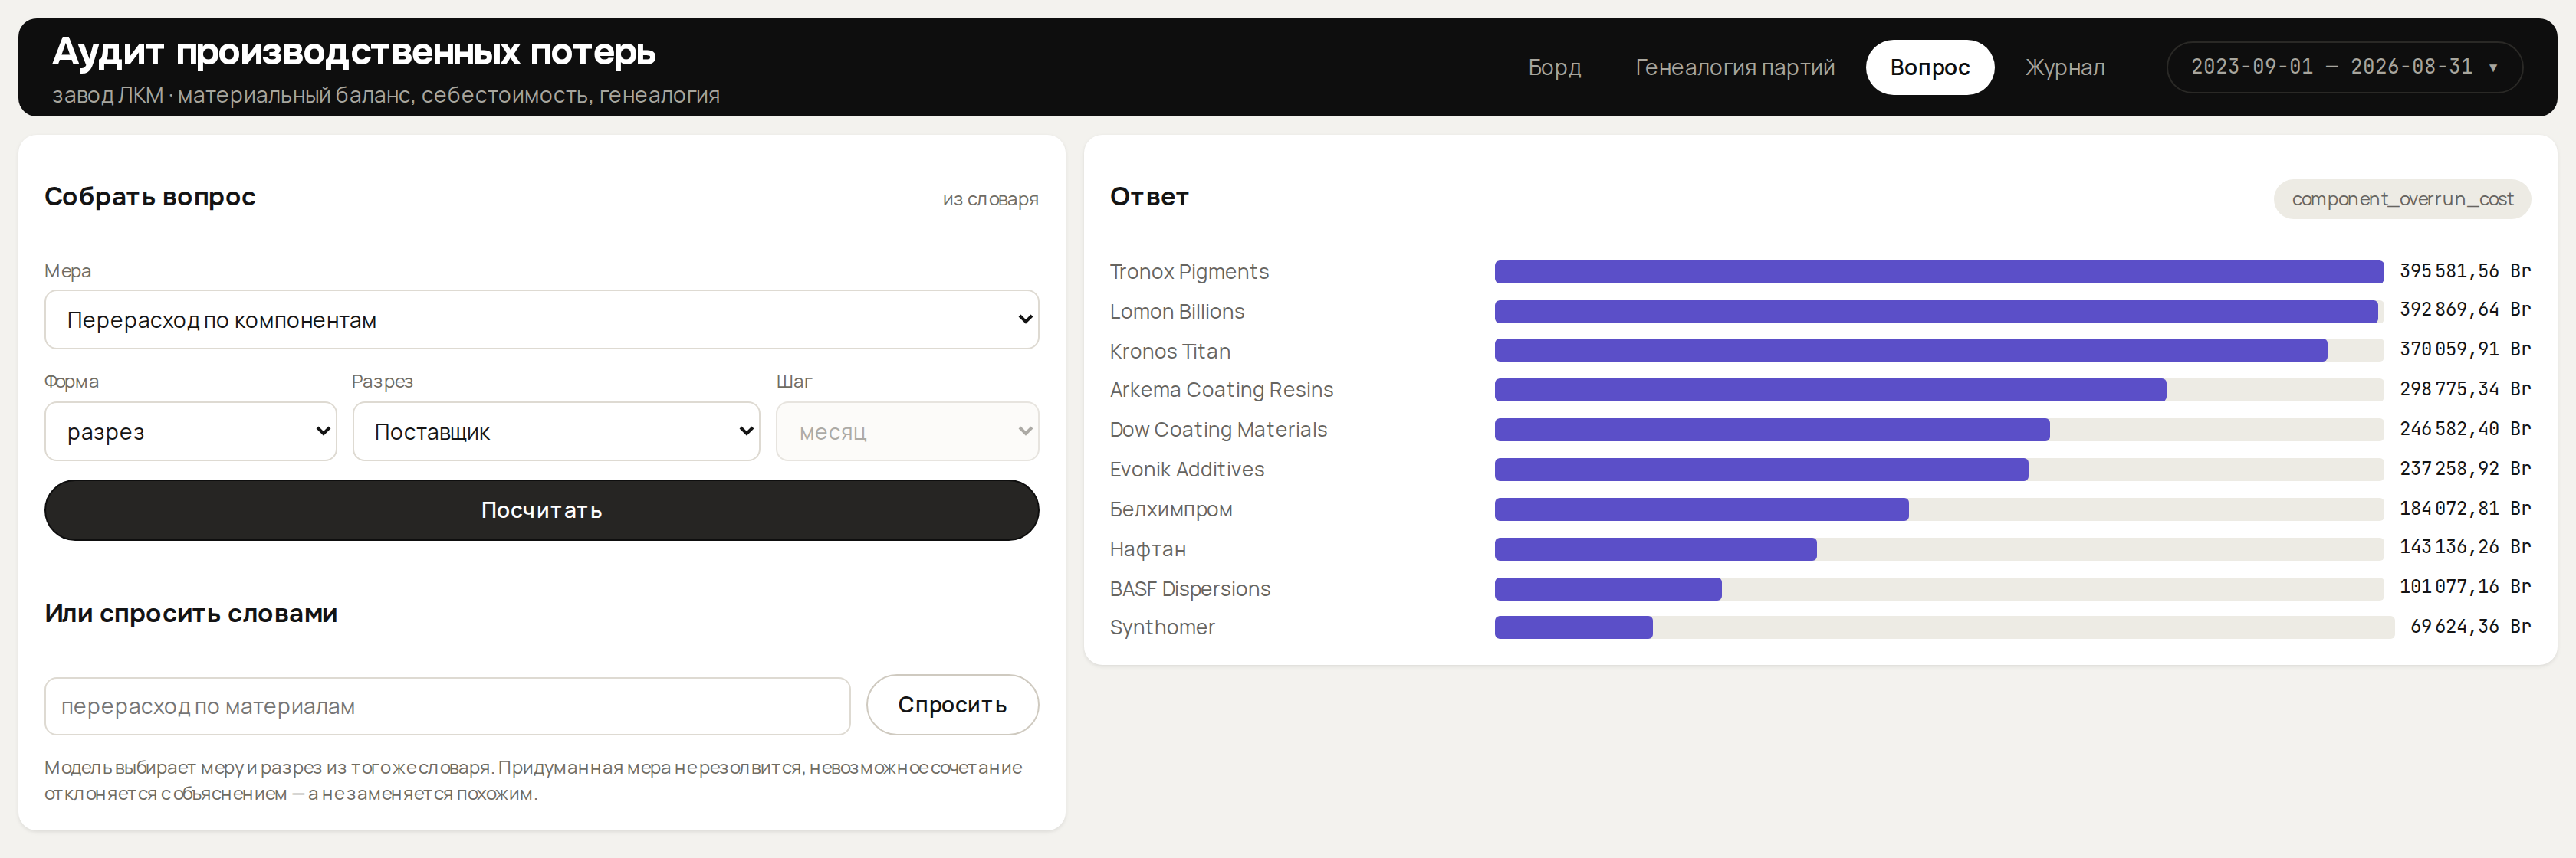Switch to Генеалогия партий tab
2576x858 pixels.
1734,67
